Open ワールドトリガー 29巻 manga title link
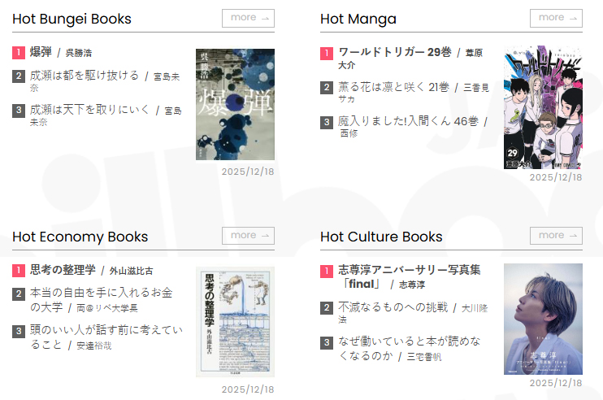Viewport: 603px width, 400px height. pyautogui.click(x=395, y=52)
